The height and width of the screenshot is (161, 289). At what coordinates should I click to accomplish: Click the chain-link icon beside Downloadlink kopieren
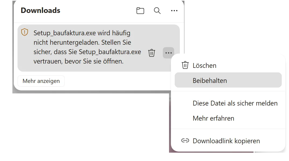185,141
